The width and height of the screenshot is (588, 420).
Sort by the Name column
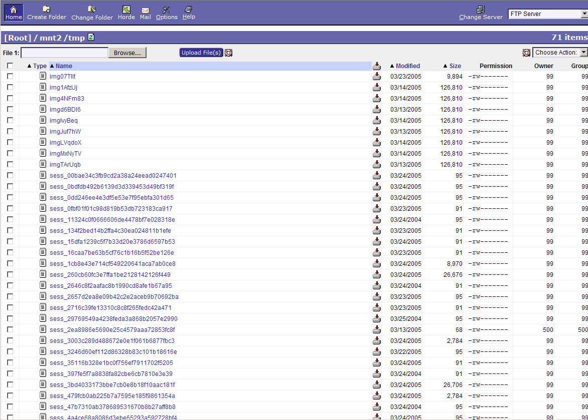point(64,66)
